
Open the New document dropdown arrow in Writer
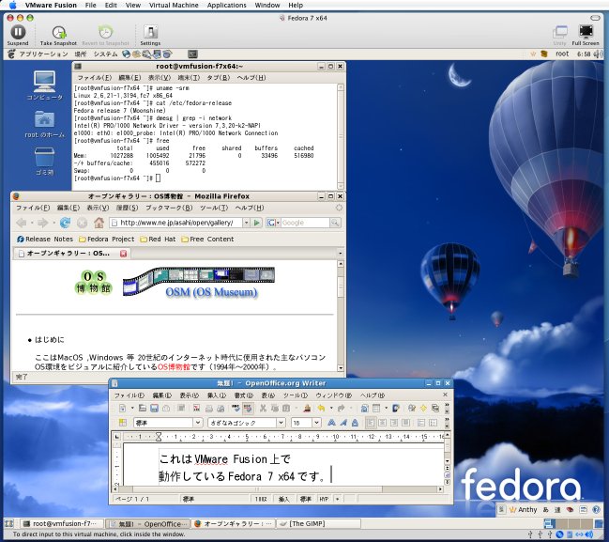tap(132, 408)
